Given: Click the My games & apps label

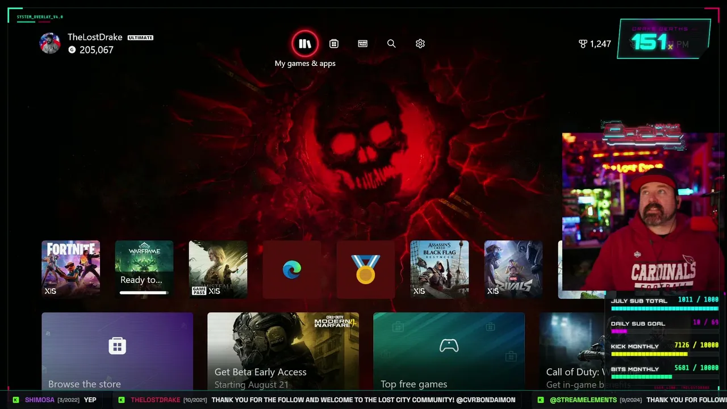Looking at the screenshot, I should point(305,64).
